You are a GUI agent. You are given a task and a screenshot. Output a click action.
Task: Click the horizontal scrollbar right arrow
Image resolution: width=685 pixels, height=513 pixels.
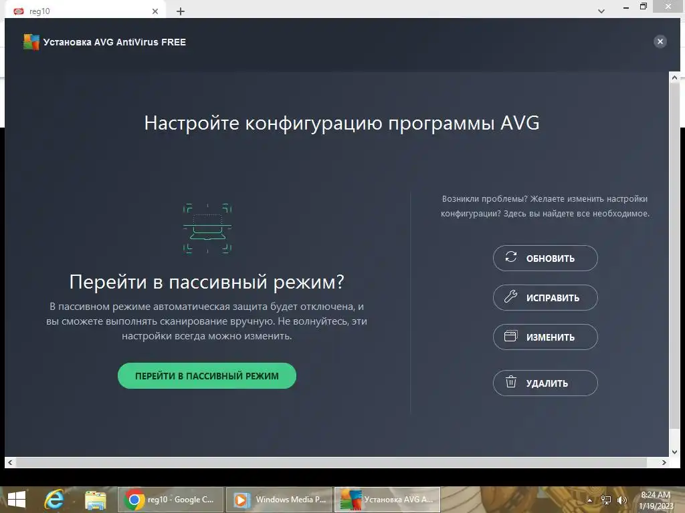coord(664,462)
